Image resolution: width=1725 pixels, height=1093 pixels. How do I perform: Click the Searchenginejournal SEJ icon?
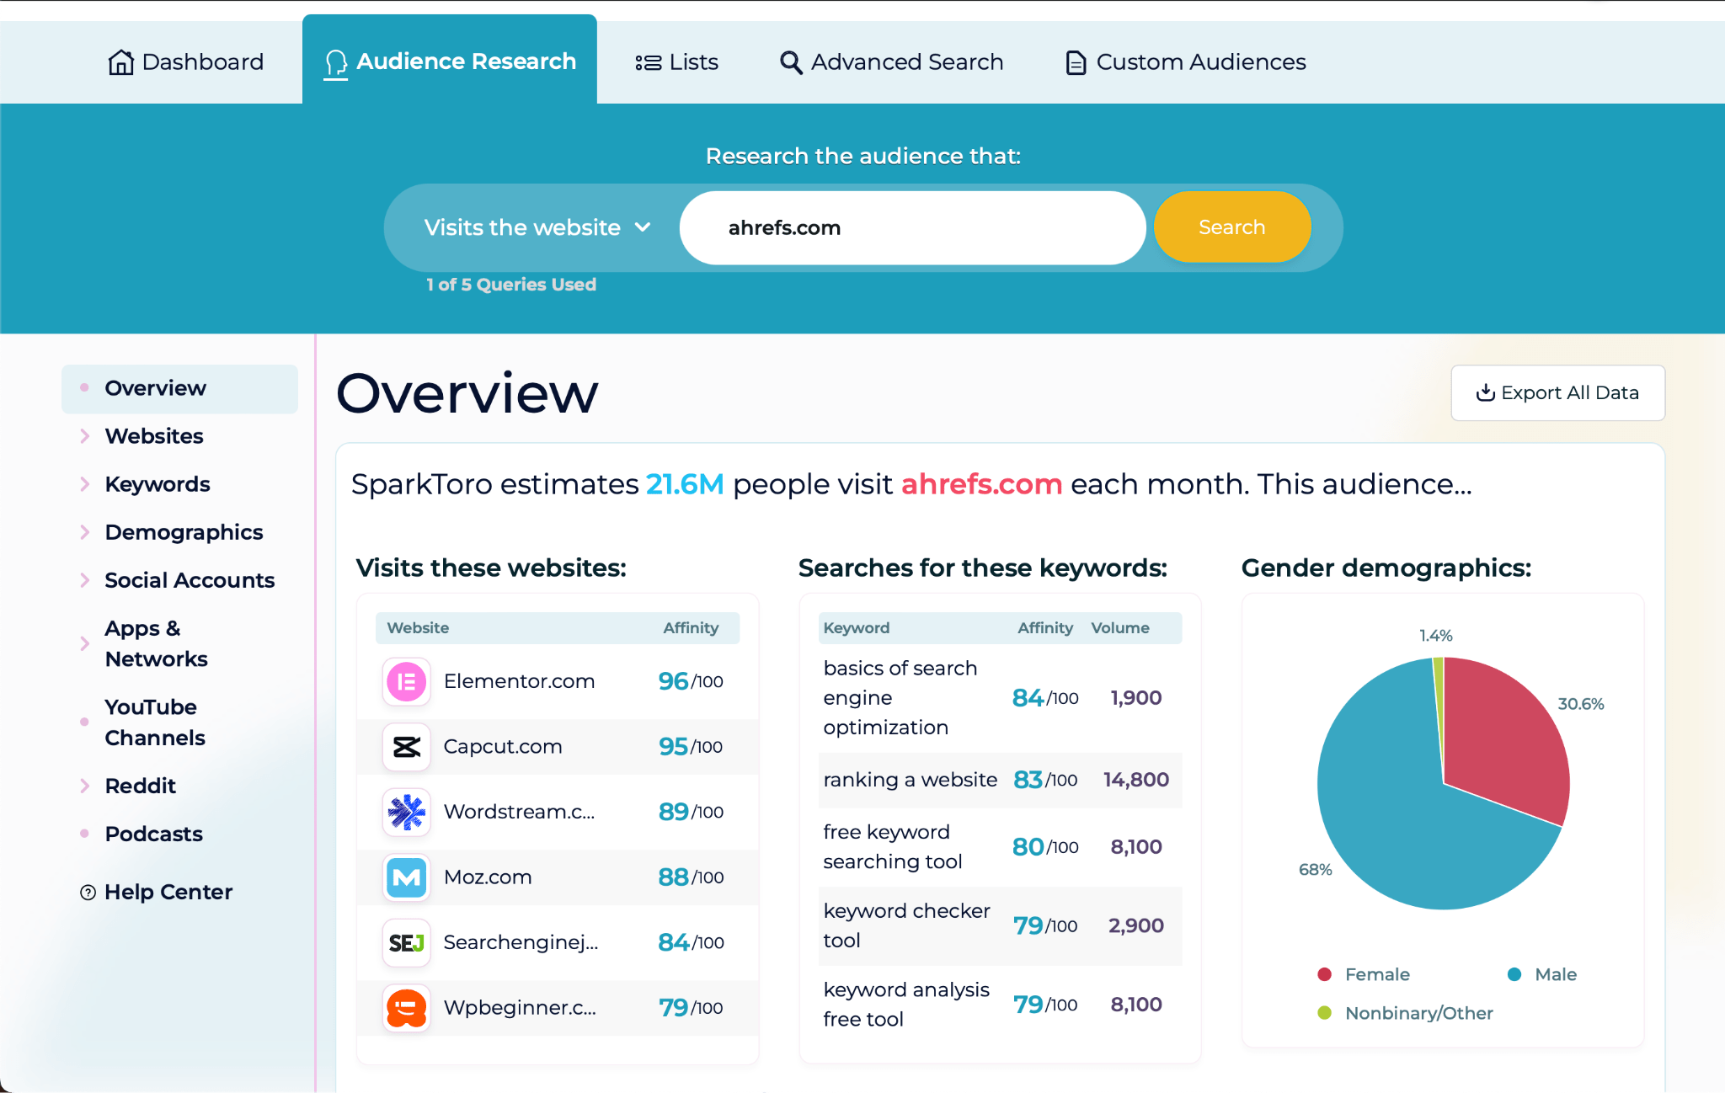point(406,942)
